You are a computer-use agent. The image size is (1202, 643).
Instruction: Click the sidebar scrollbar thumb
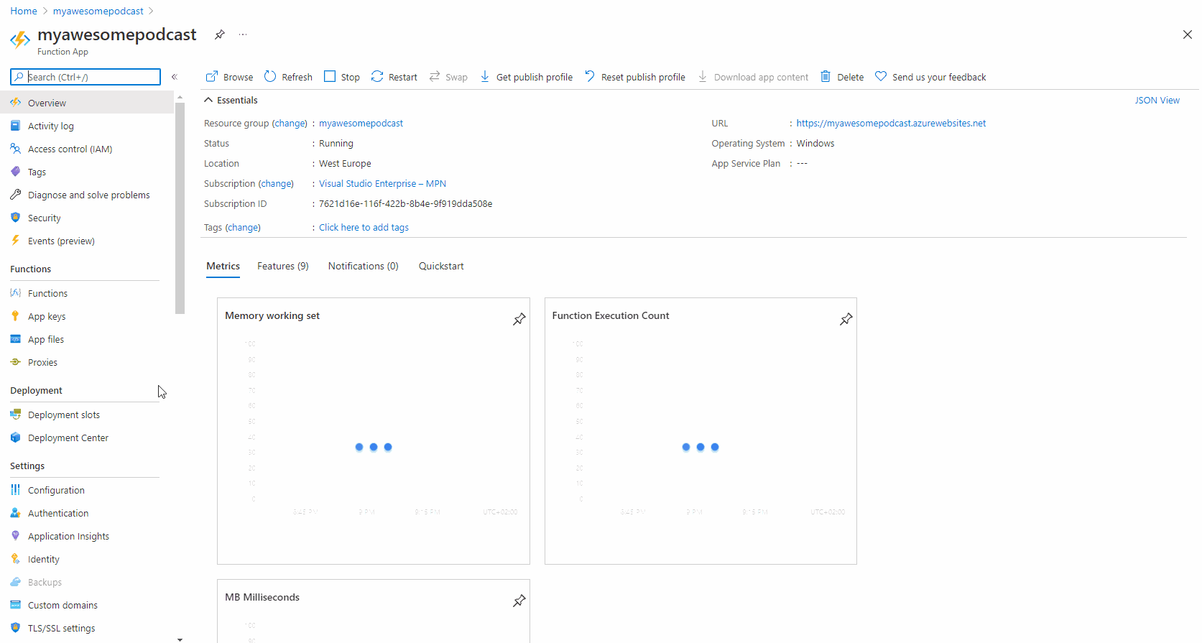pyautogui.click(x=180, y=208)
